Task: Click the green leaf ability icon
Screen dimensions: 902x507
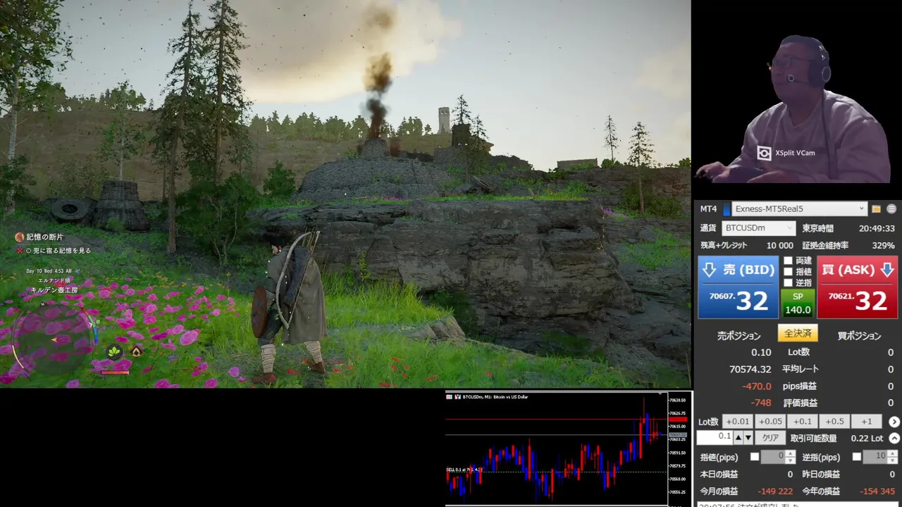Action: tap(113, 351)
